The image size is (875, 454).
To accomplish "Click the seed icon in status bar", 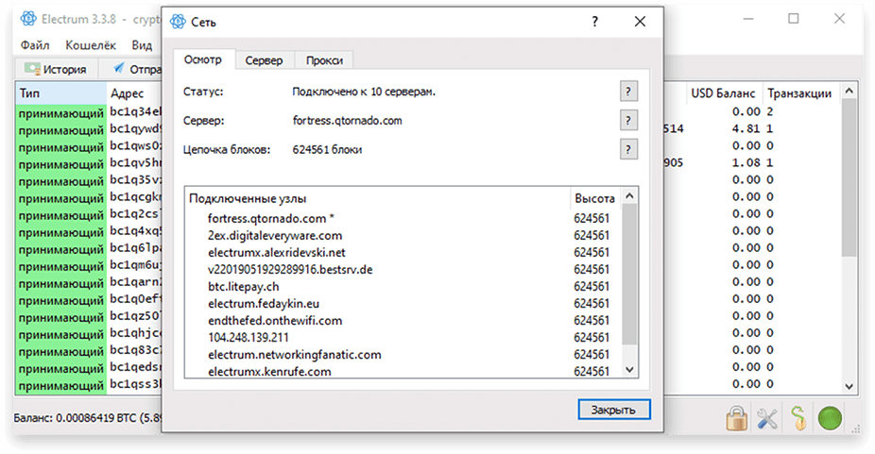I will 798,418.
